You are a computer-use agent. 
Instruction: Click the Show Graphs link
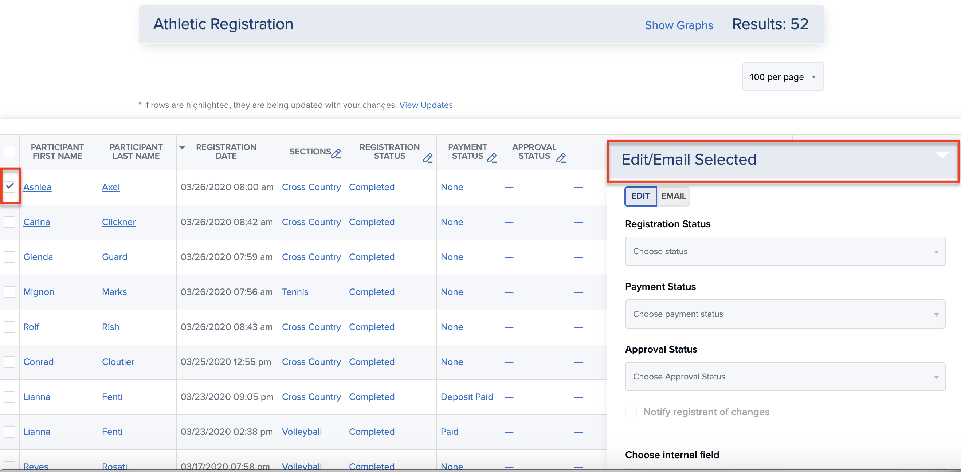(x=679, y=25)
